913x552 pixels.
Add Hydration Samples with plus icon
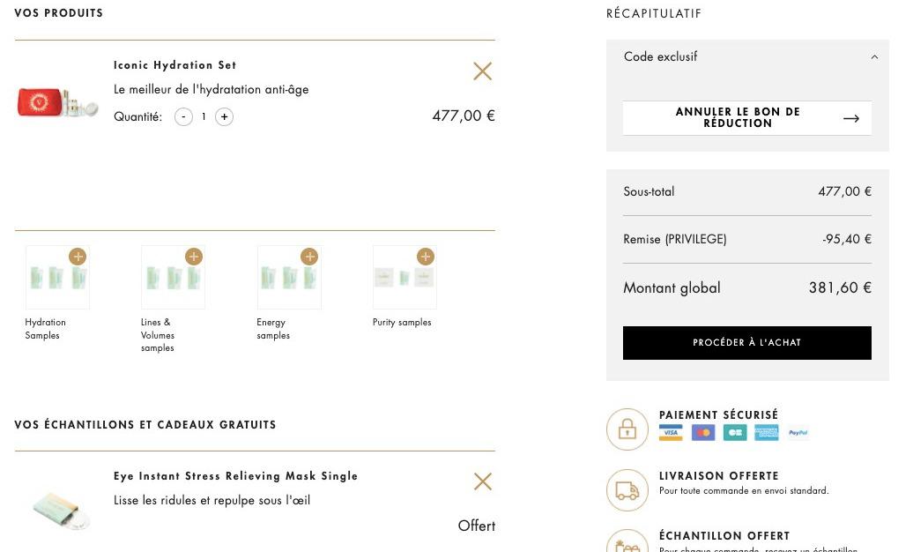point(78,257)
